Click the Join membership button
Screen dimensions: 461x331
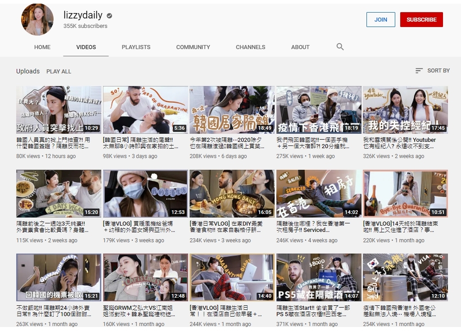tap(380, 19)
